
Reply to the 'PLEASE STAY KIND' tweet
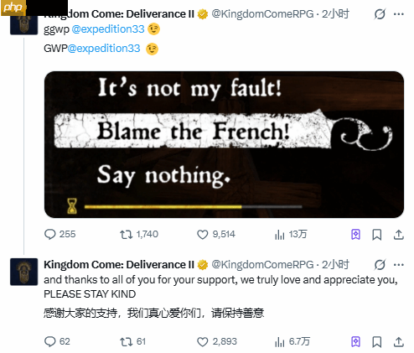57,341
